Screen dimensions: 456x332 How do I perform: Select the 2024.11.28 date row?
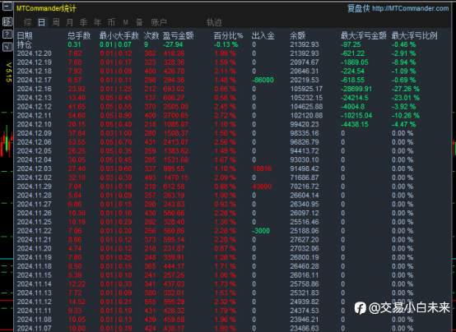coord(233,196)
